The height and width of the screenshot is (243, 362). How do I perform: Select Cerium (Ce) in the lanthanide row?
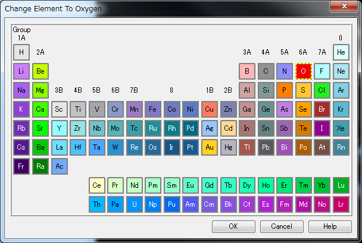(97, 185)
